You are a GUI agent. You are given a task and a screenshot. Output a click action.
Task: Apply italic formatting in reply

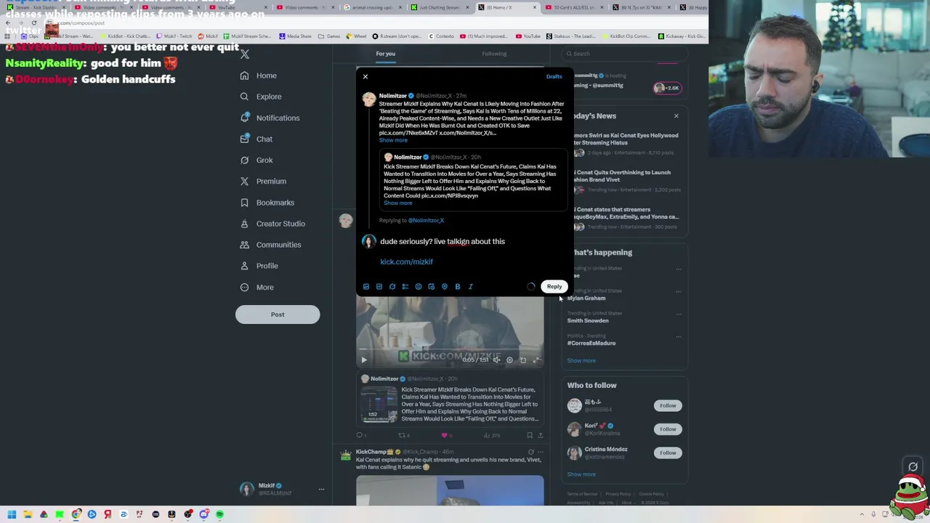pos(471,287)
